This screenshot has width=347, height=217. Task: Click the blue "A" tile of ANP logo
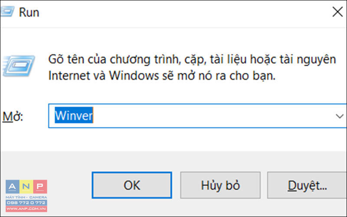[x=13, y=187]
